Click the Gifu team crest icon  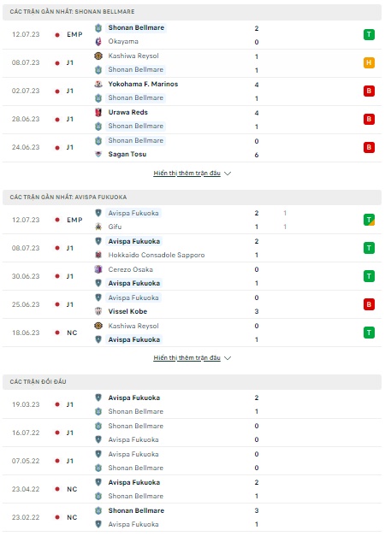(98, 227)
